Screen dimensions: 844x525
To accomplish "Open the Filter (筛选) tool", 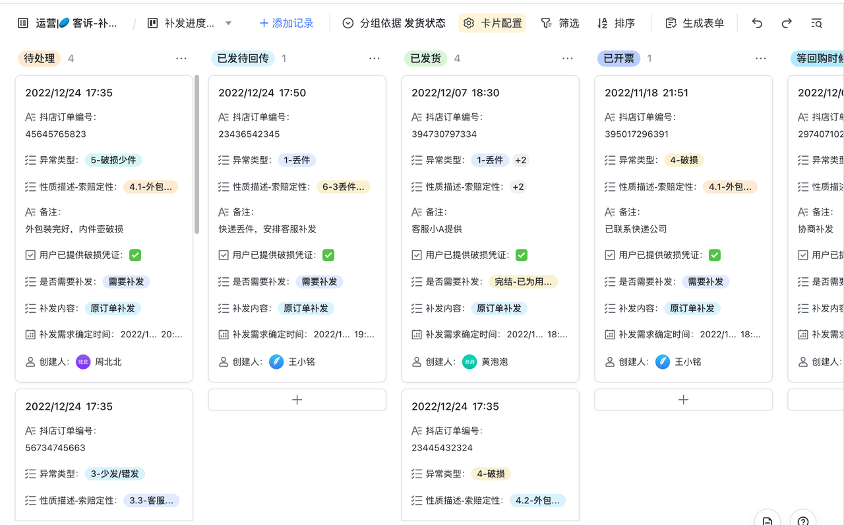I will point(560,23).
